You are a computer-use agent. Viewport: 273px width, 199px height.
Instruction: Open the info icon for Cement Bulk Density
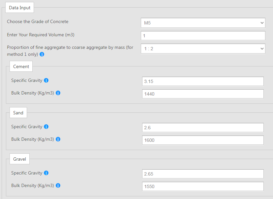click(58, 93)
